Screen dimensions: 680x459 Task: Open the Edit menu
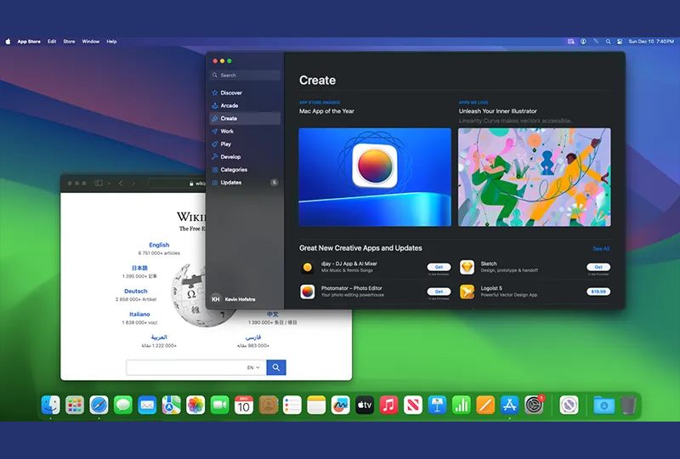click(52, 42)
